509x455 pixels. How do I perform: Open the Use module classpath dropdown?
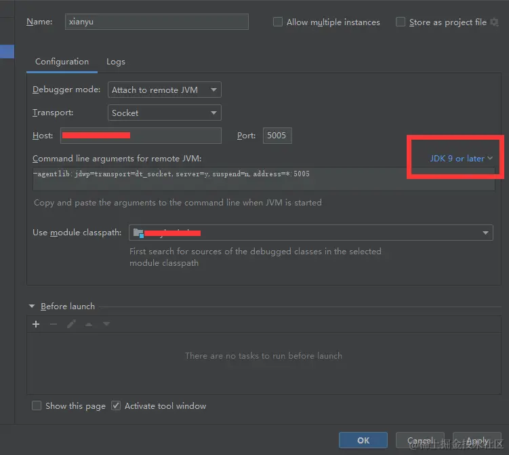tap(310, 233)
